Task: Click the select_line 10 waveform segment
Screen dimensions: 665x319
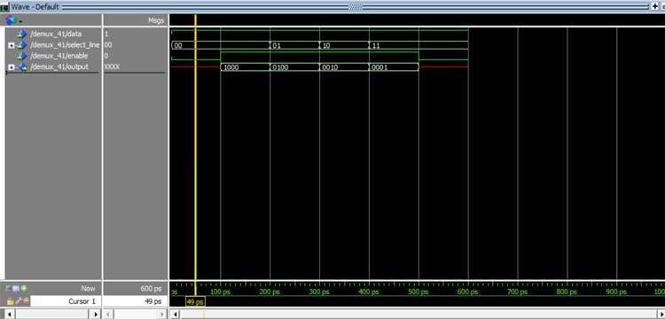Action: tap(344, 45)
